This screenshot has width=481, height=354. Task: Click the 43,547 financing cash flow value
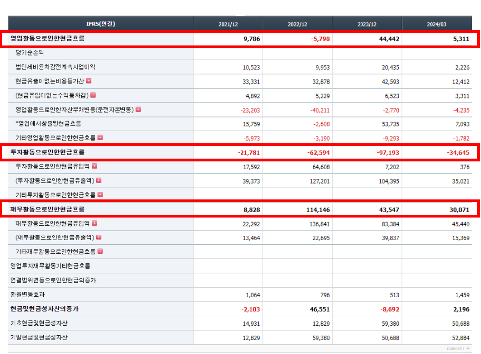point(389,210)
